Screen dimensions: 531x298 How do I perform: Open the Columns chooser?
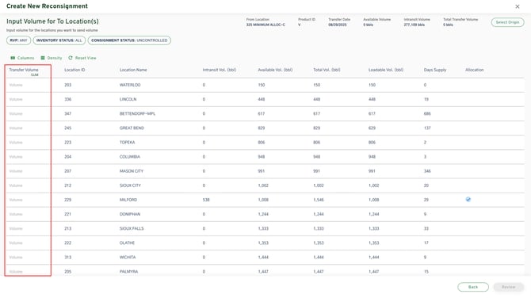pyautogui.click(x=22, y=58)
